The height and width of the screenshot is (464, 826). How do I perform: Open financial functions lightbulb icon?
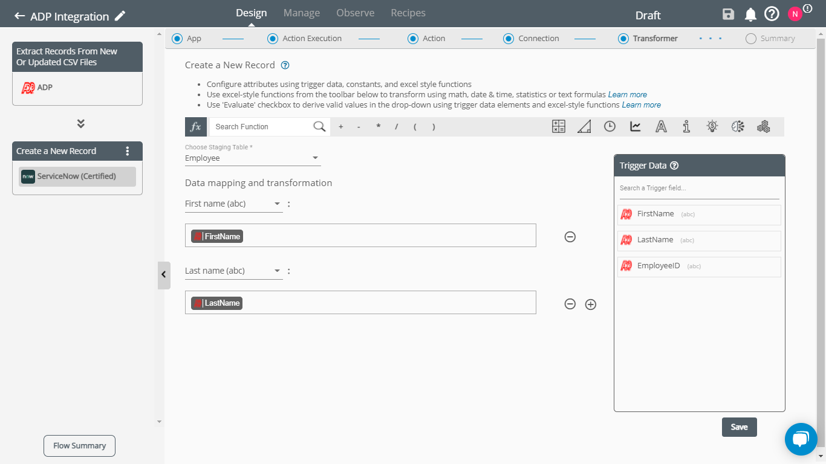(712, 126)
